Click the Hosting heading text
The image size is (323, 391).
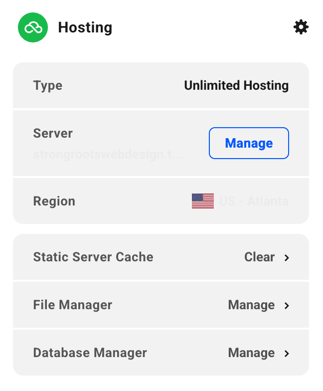85,27
